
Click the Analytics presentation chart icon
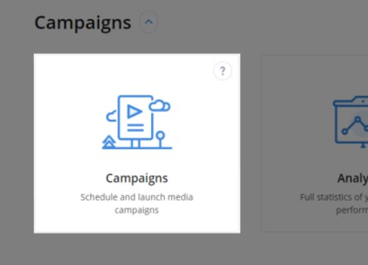351,122
